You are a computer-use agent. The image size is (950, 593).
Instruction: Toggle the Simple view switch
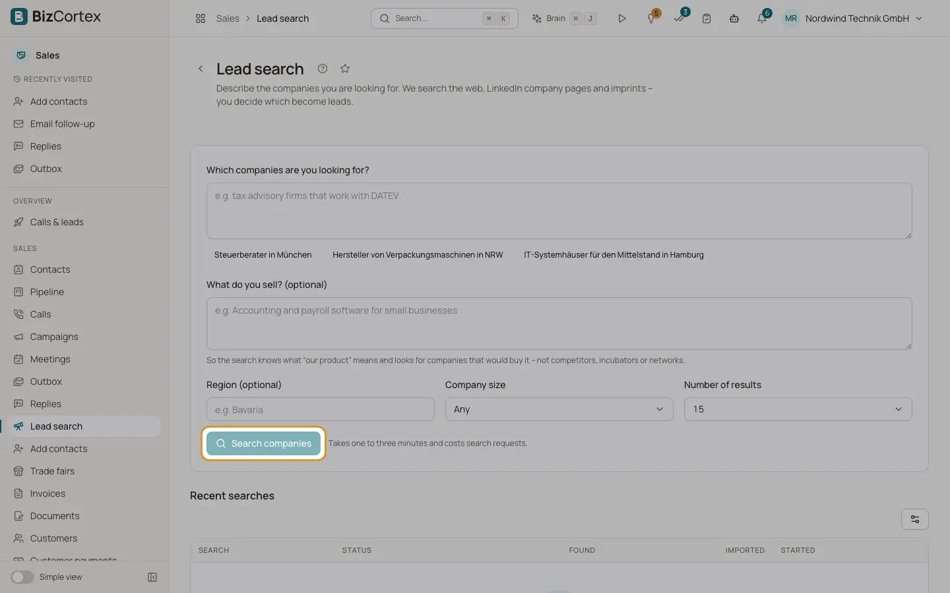point(22,577)
